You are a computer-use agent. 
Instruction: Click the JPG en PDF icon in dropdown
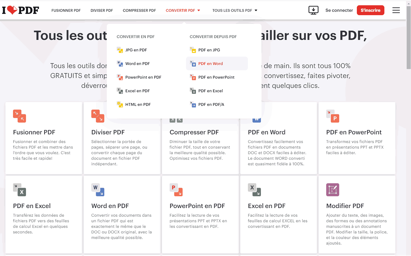pos(120,50)
